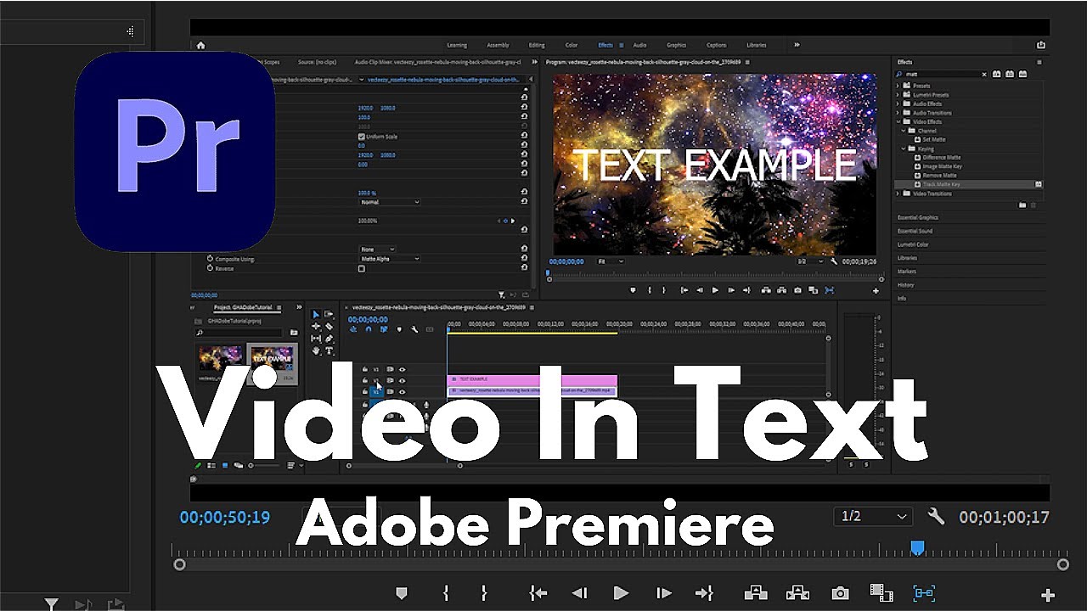Screen dimensions: 1087x611
Task: Click the Home icon in the inner Premiere window
Action: click(x=200, y=45)
